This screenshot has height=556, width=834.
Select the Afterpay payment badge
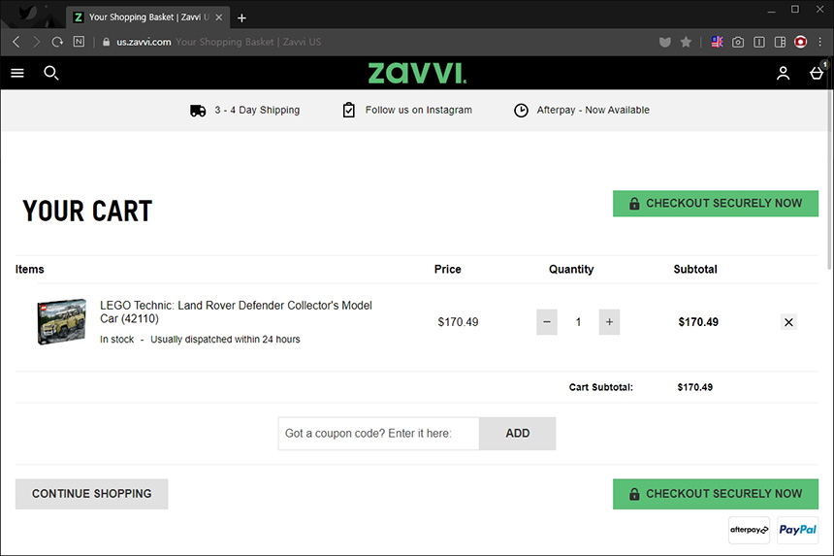point(749,530)
